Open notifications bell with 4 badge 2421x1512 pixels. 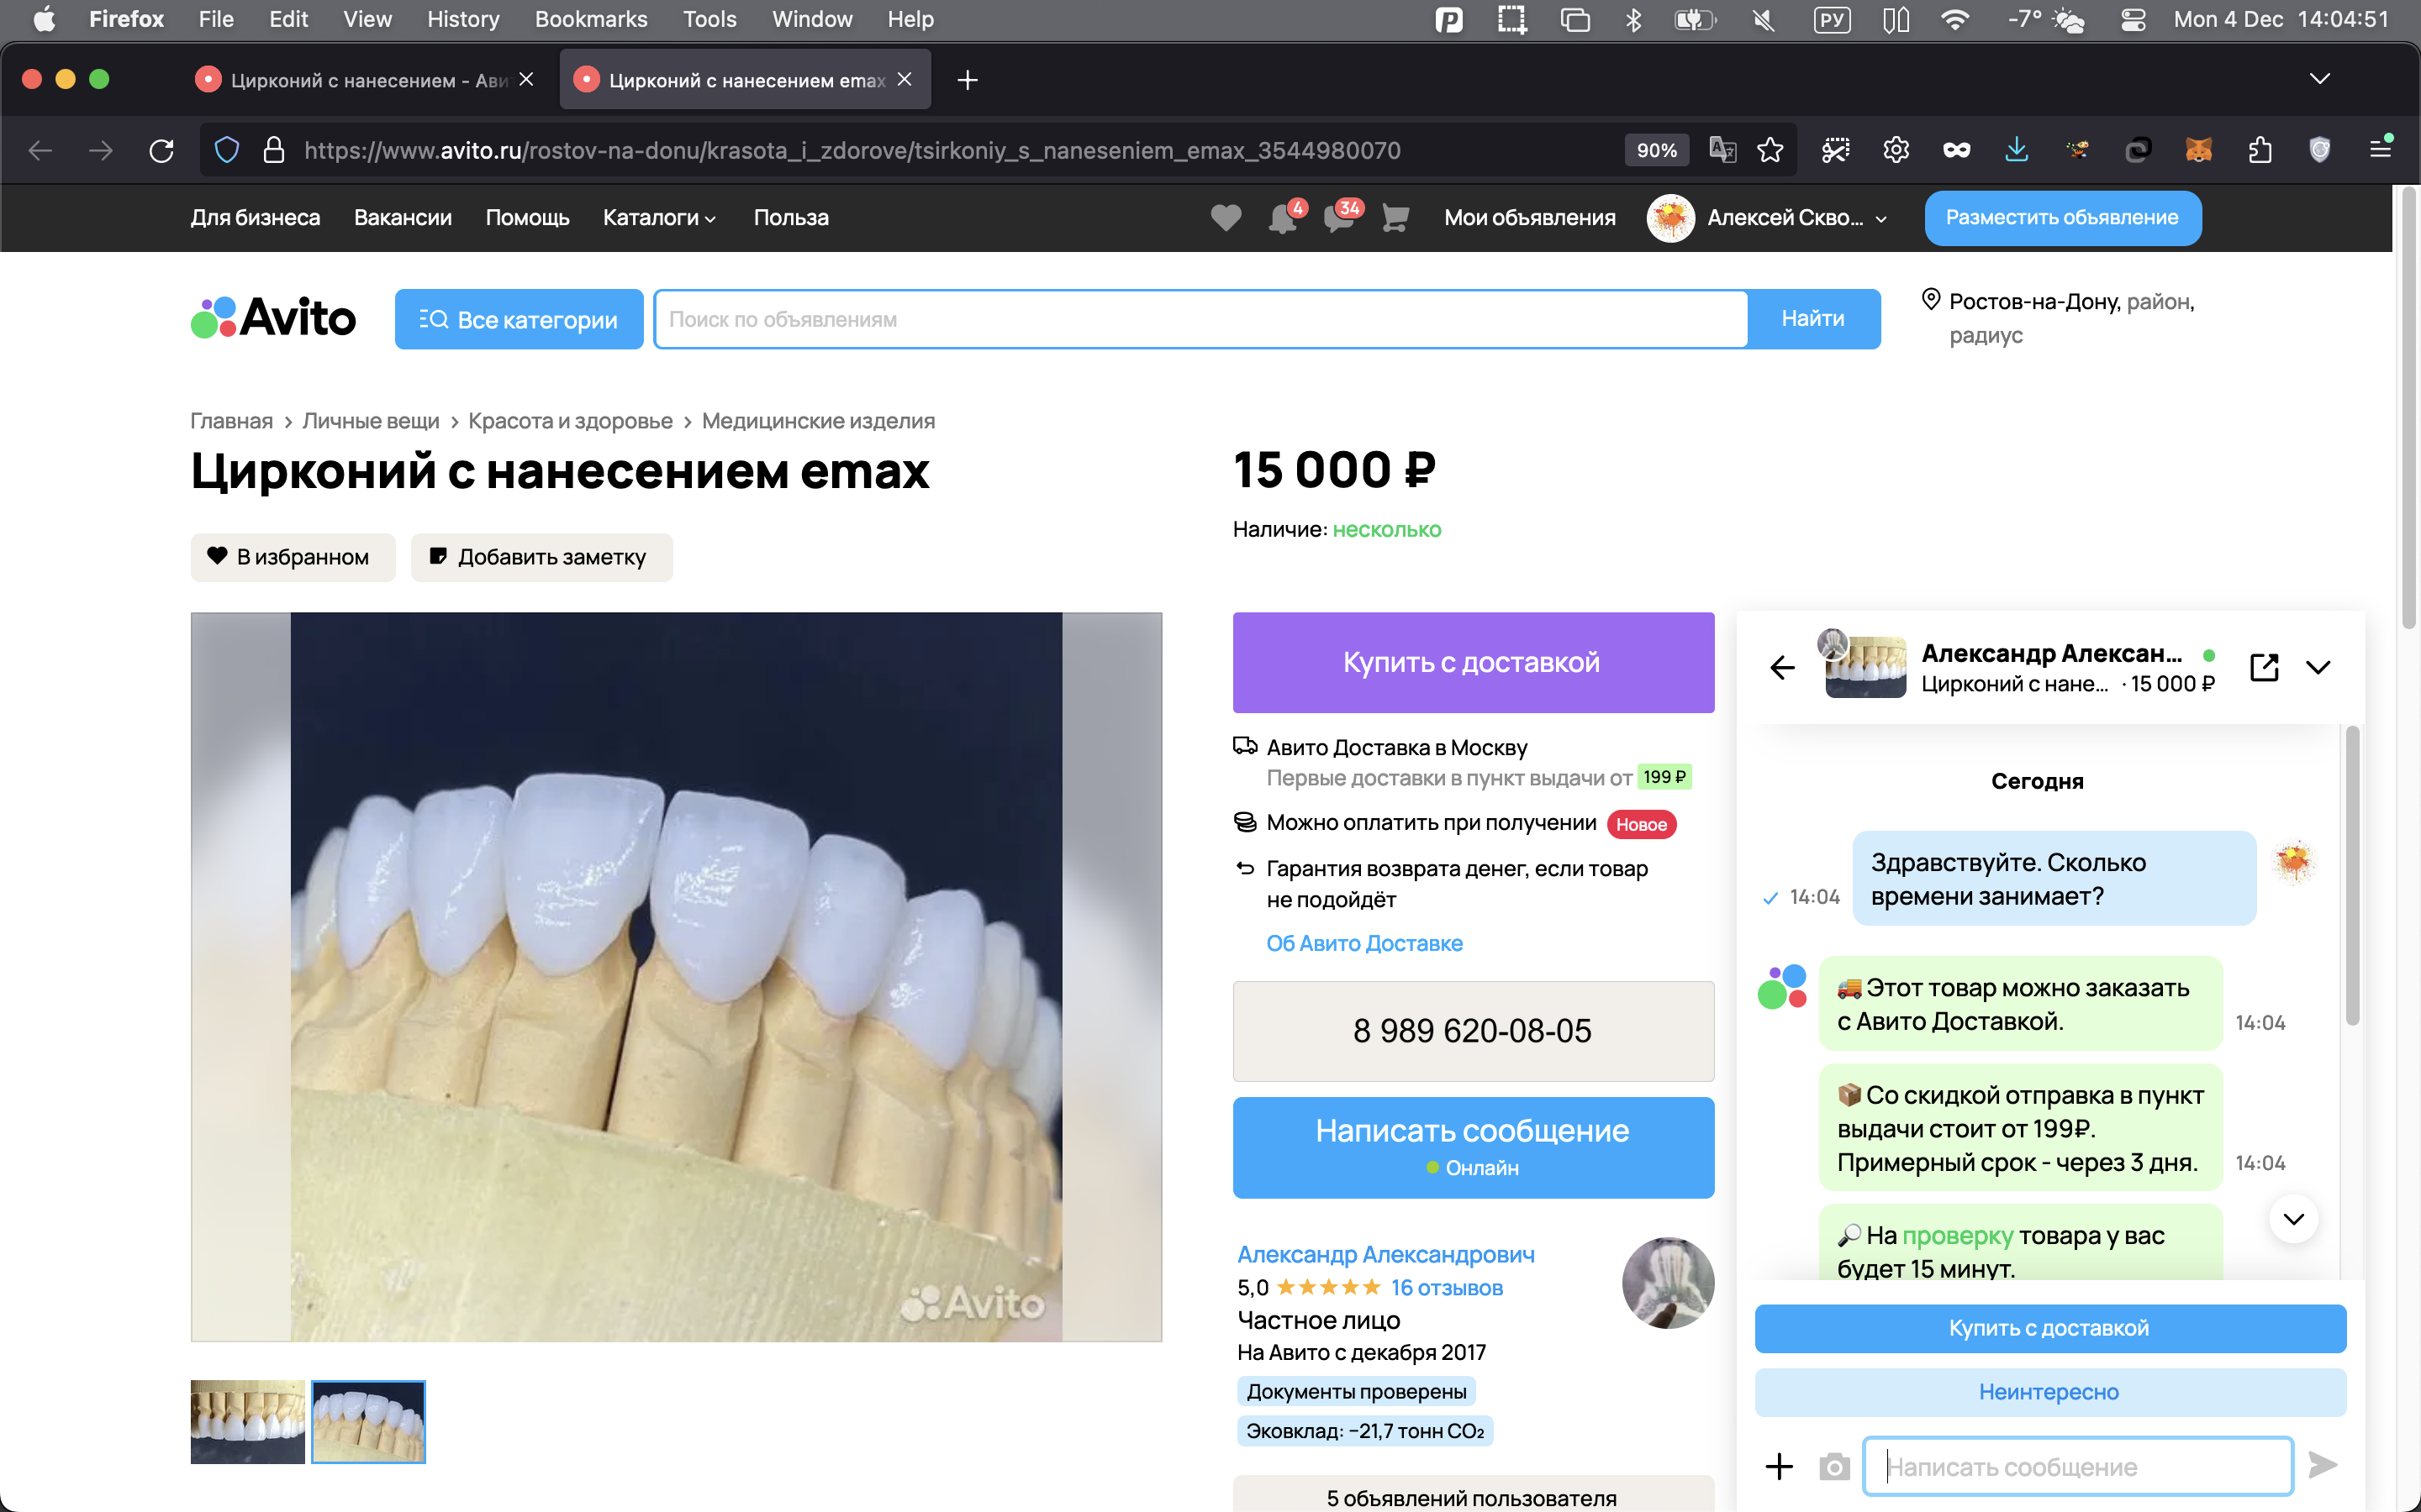point(1283,218)
